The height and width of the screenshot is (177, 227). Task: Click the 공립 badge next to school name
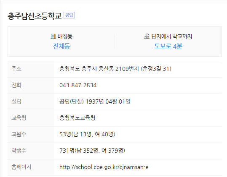tap(69, 15)
